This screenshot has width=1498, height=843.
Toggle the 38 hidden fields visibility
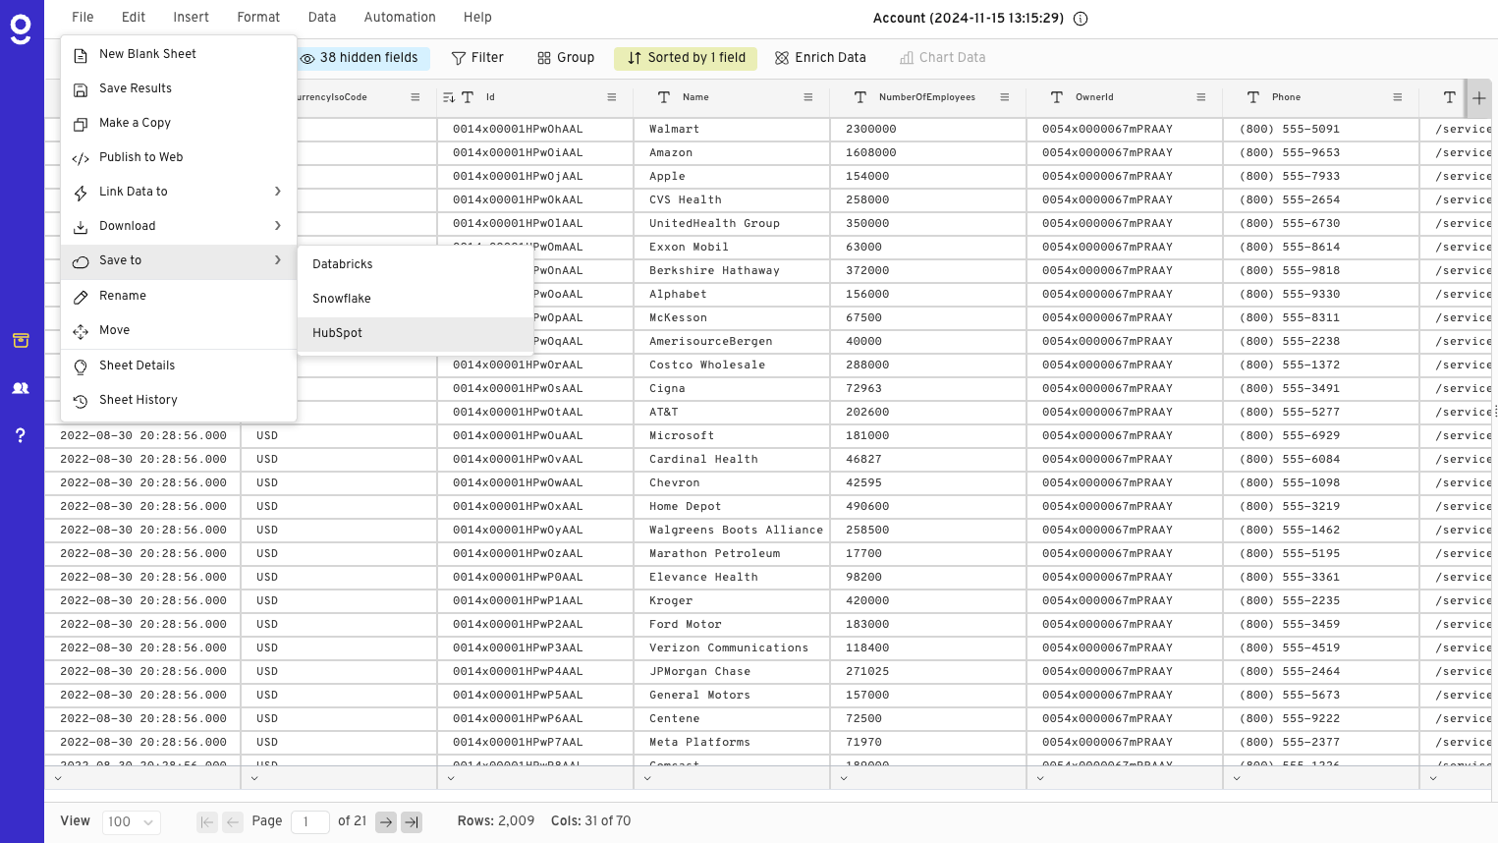pyautogui.click(x=360, y=58)
